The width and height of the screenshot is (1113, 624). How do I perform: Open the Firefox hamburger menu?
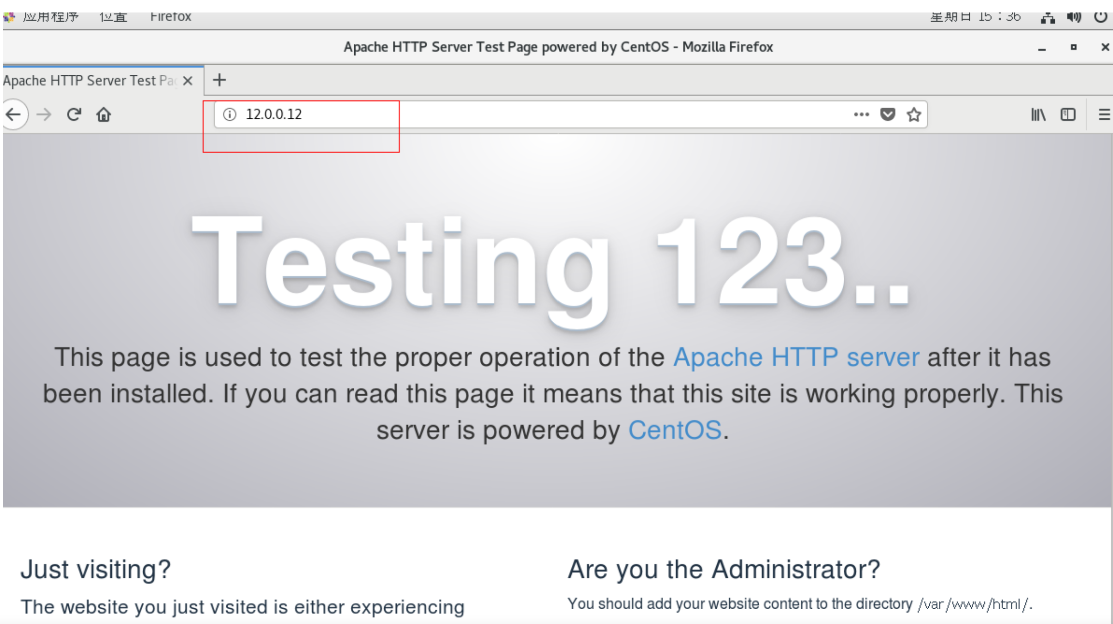coord(1104,114)
